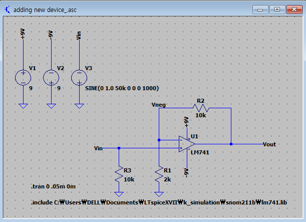The width and height of the screenshot is (306, 222).
Task: Click the -9V supply label on op-amp
Action: click(186, 173)
